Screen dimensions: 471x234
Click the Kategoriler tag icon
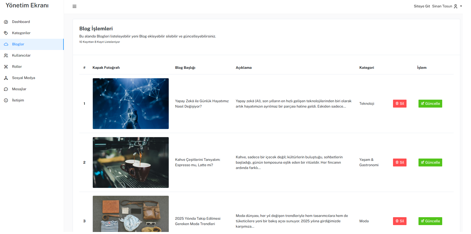point(6,33)
